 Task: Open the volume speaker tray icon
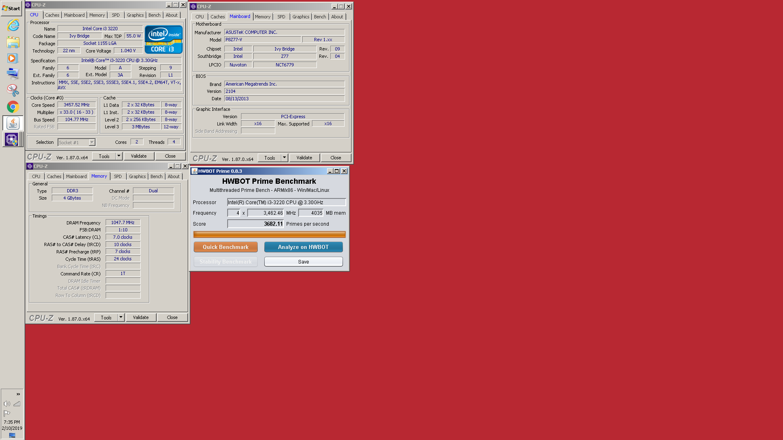7,404
